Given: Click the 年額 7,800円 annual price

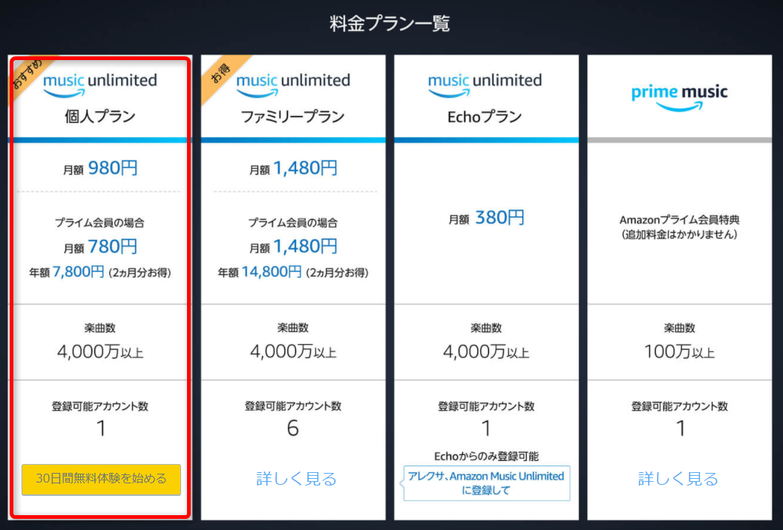Looking at the screenshot, I should 100,272.
